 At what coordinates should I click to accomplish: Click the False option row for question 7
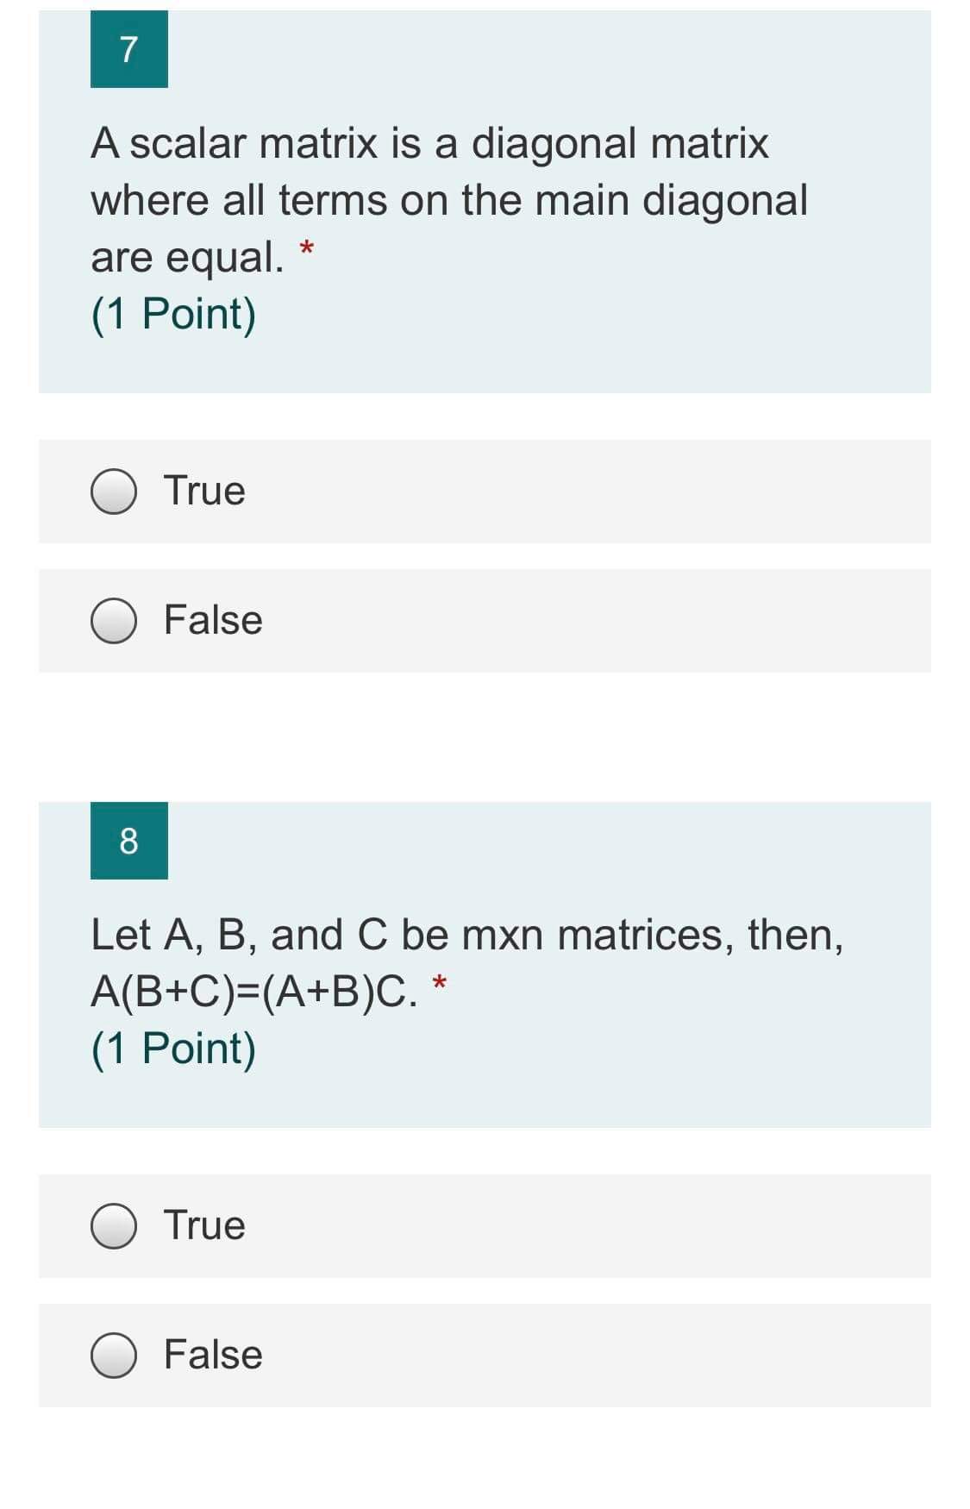[x=483, y=621]
